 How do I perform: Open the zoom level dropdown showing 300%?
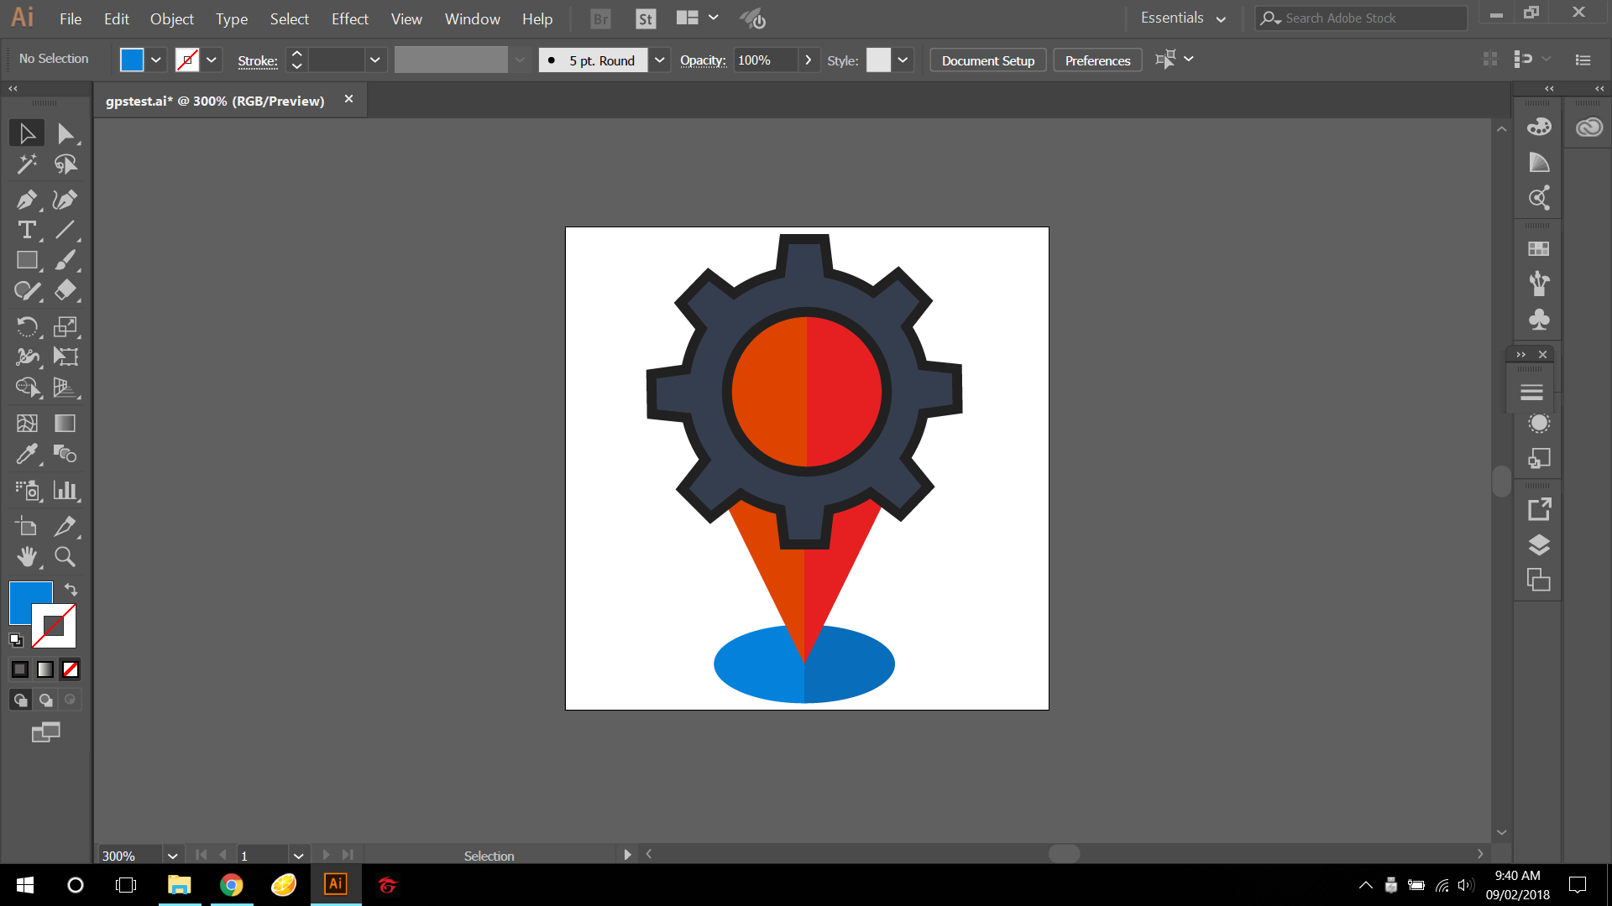pyautogui.click(x=172, y=855)
